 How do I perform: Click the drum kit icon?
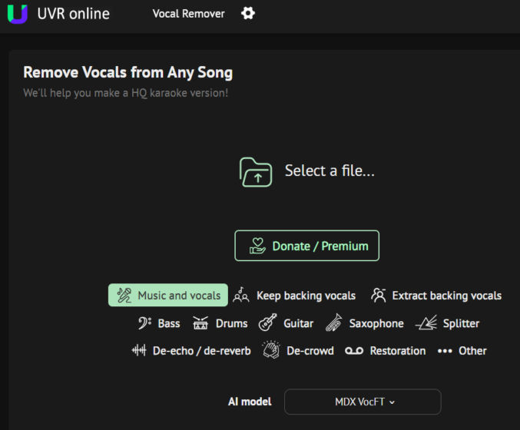(x=200, y=323)
